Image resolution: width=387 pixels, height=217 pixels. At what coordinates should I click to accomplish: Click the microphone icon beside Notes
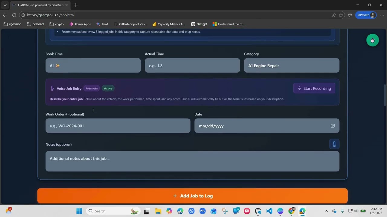tap(334, 144)
